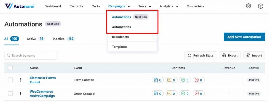Open the help question mark icon
This screenshot has width=269, height=102.
coord(260,6)
